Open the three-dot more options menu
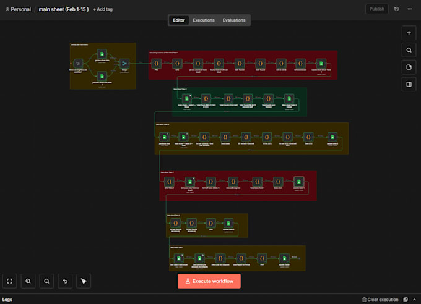The width and height of the screenshot is (421, 304). click(x=409, y=9)
